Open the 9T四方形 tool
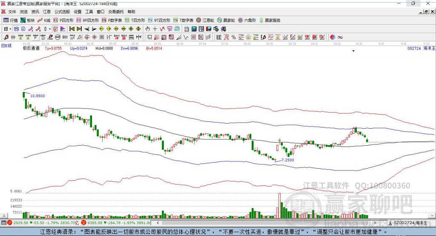The image size is (436, 236). coord(159,20)
